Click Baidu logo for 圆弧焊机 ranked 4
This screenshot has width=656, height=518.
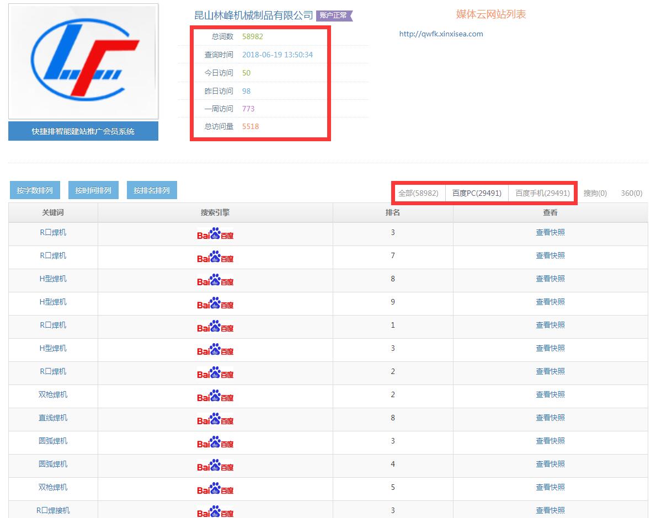[x=215, y=467]
